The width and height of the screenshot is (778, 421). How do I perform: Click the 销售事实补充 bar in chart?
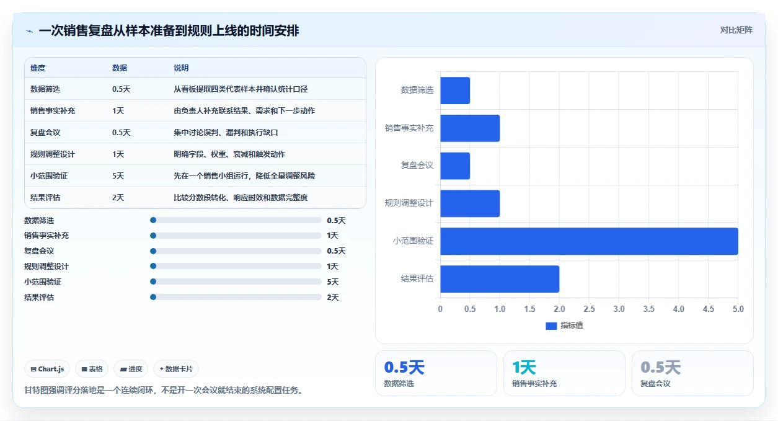pos(470,128)
